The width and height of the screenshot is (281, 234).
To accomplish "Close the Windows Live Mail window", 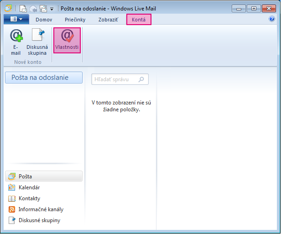I will (269, 8).
